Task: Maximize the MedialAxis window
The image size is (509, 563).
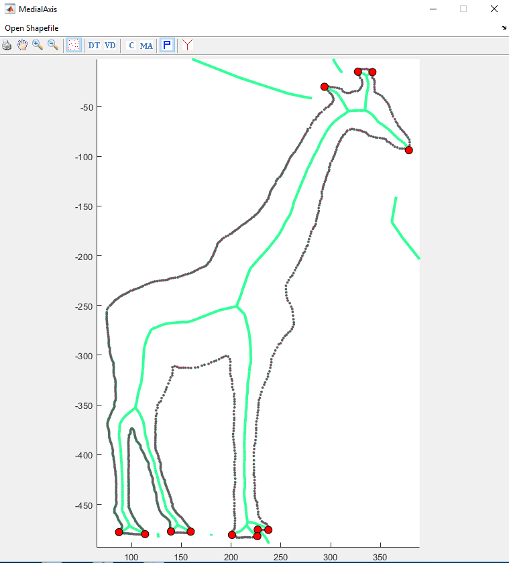Action: point(463,9)
